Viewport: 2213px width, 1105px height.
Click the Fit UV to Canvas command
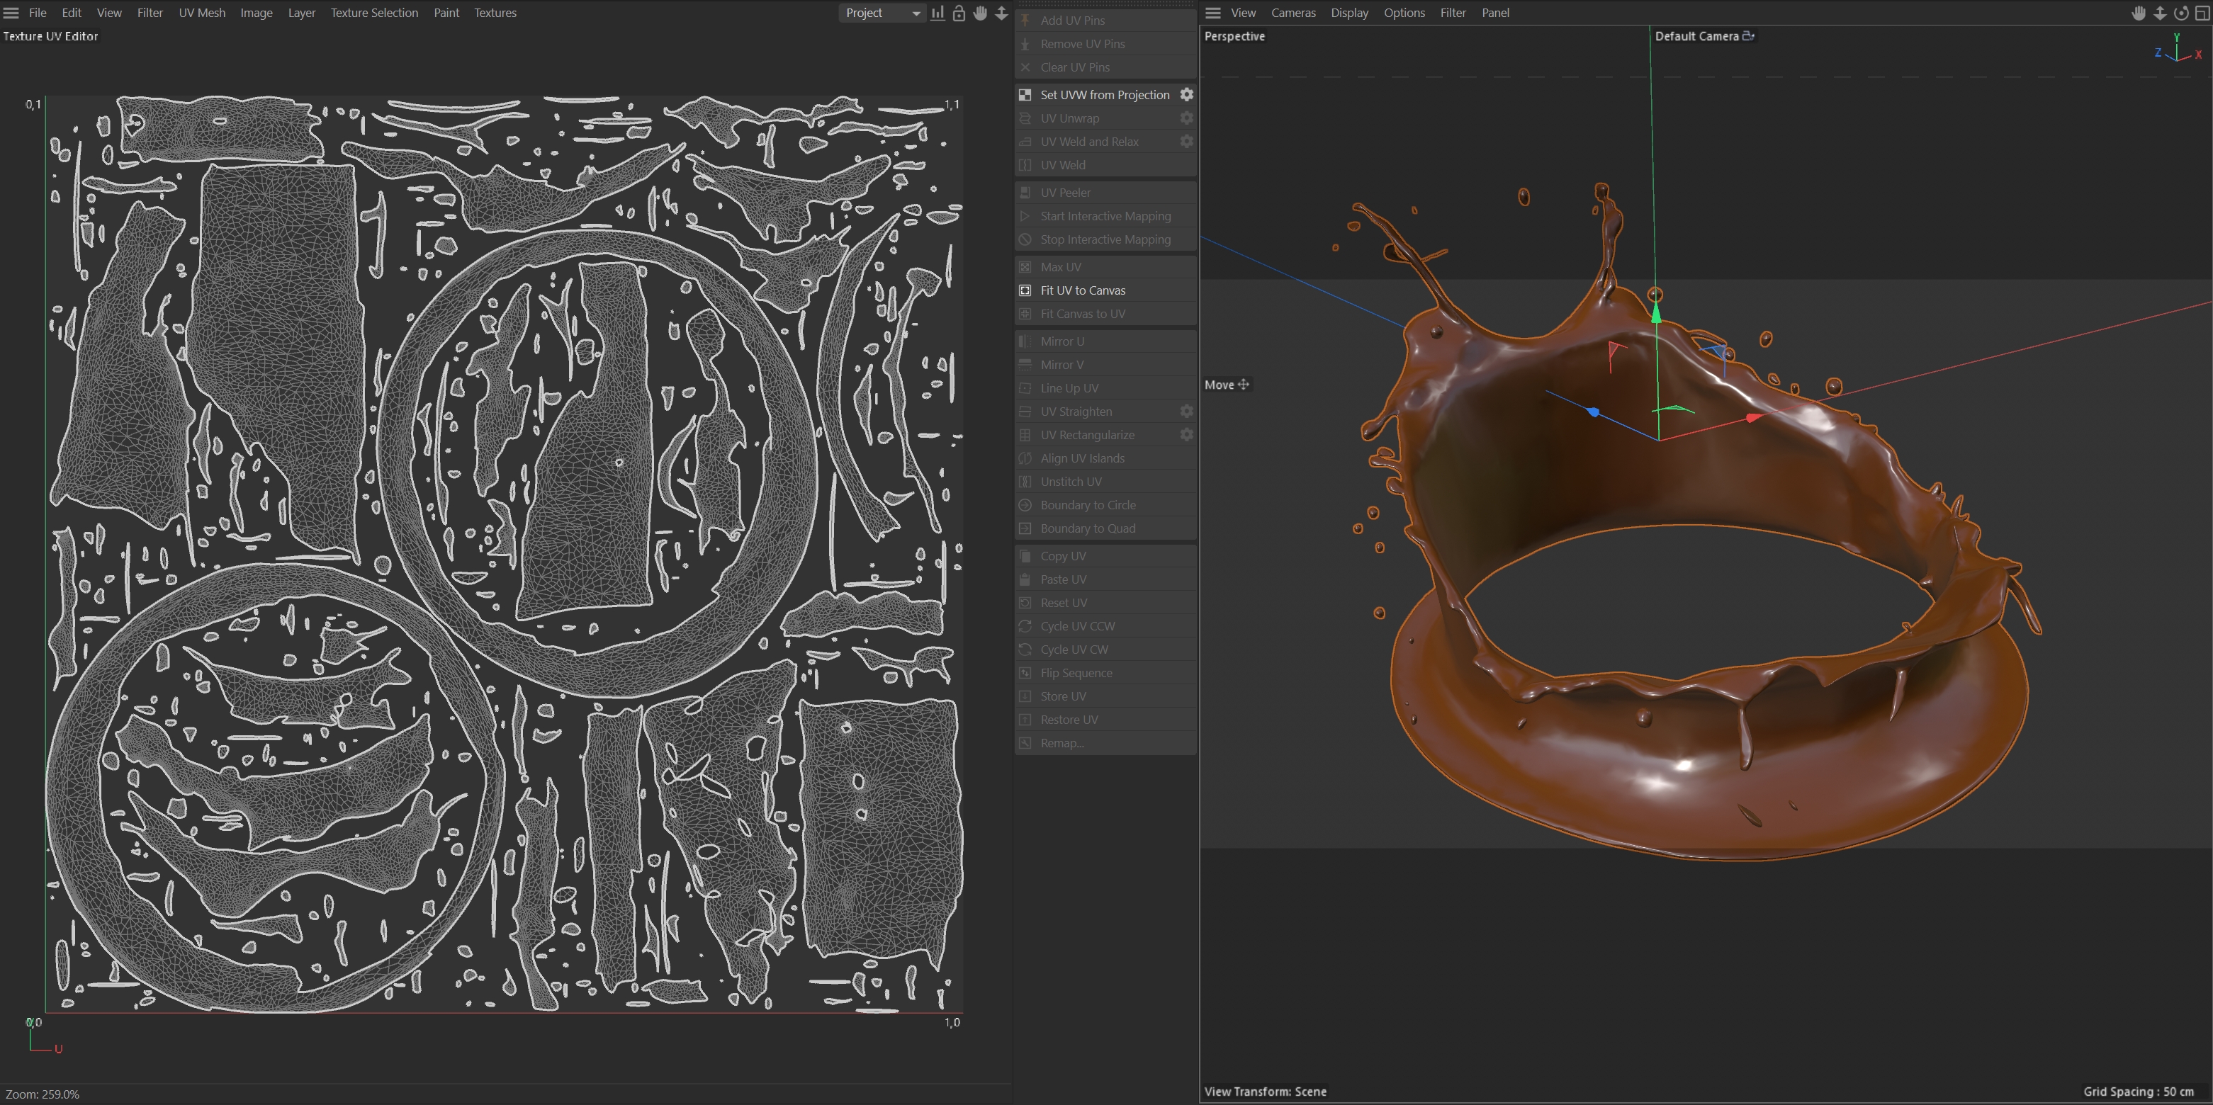[1083, 290]
